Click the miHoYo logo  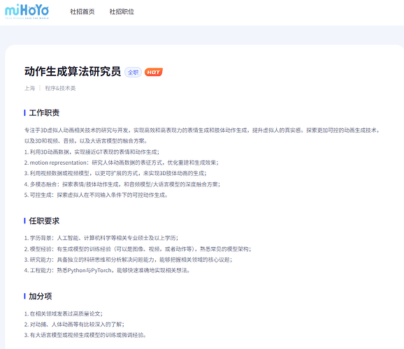(27, 11)
